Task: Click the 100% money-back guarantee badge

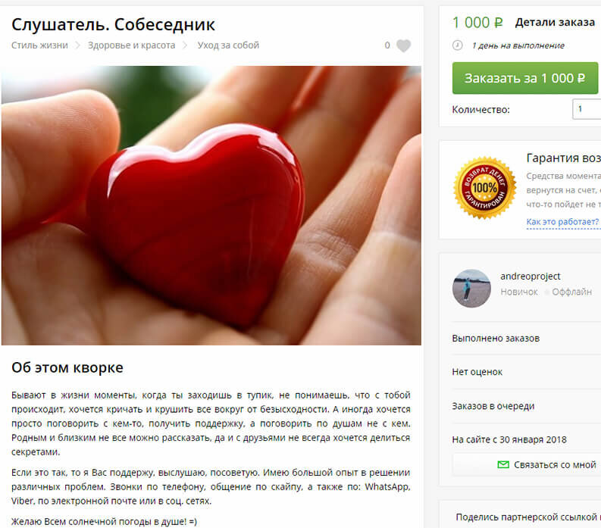Action: point(485,188)
